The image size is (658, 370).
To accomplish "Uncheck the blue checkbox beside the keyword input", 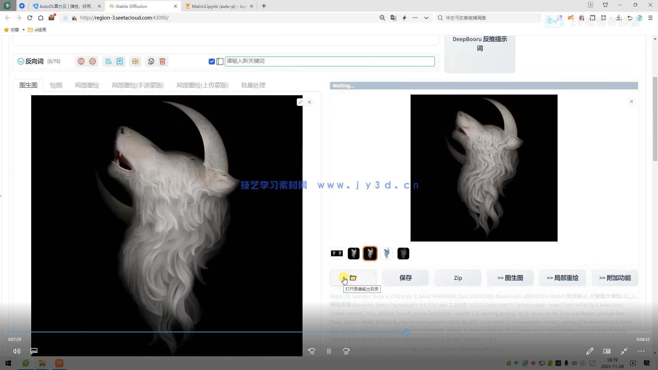I will (211, 61).
